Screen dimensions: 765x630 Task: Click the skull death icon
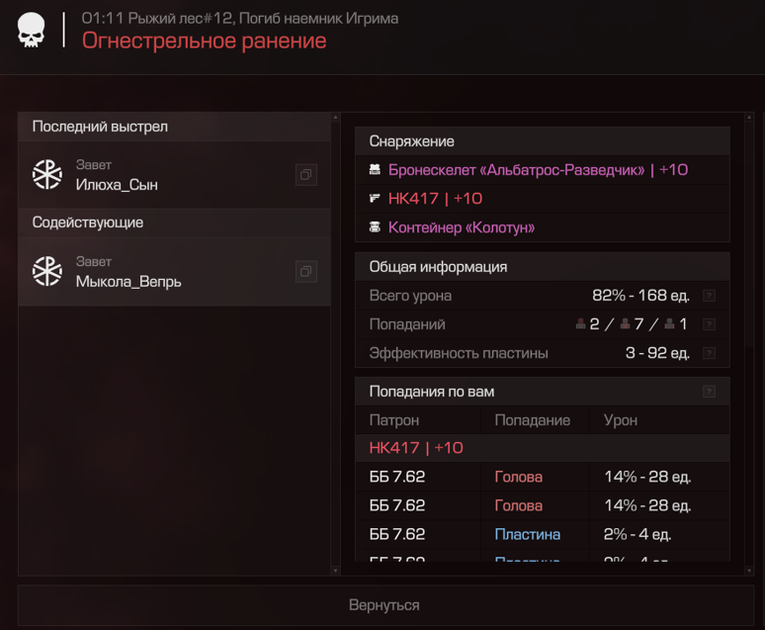[32, 31]
